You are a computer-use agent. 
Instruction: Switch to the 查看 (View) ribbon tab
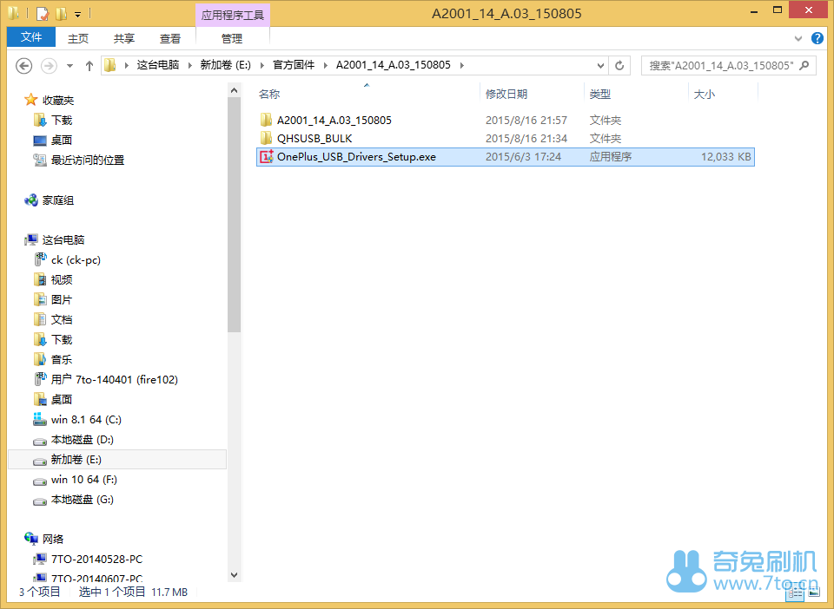point(170,38)
